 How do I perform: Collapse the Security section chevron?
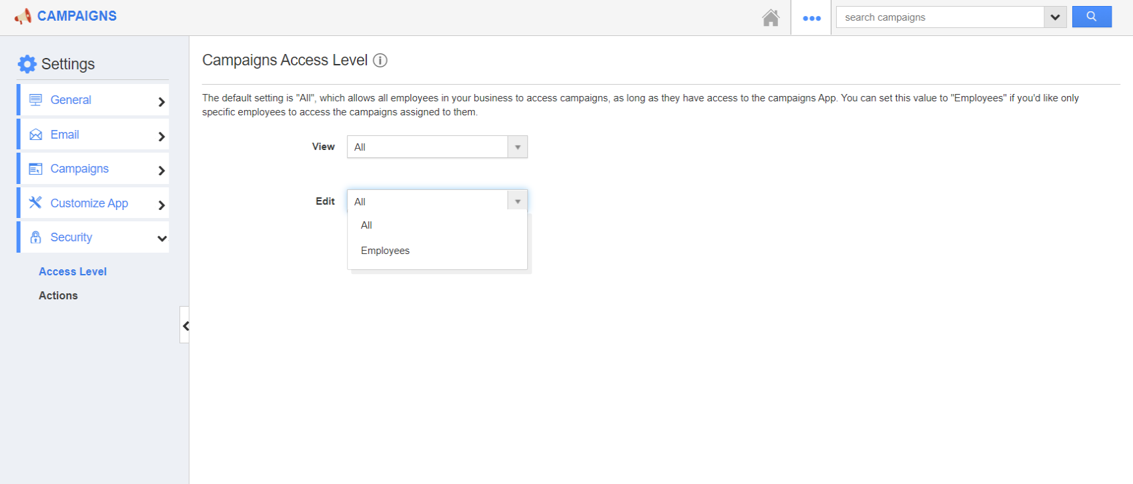[161, 238]
